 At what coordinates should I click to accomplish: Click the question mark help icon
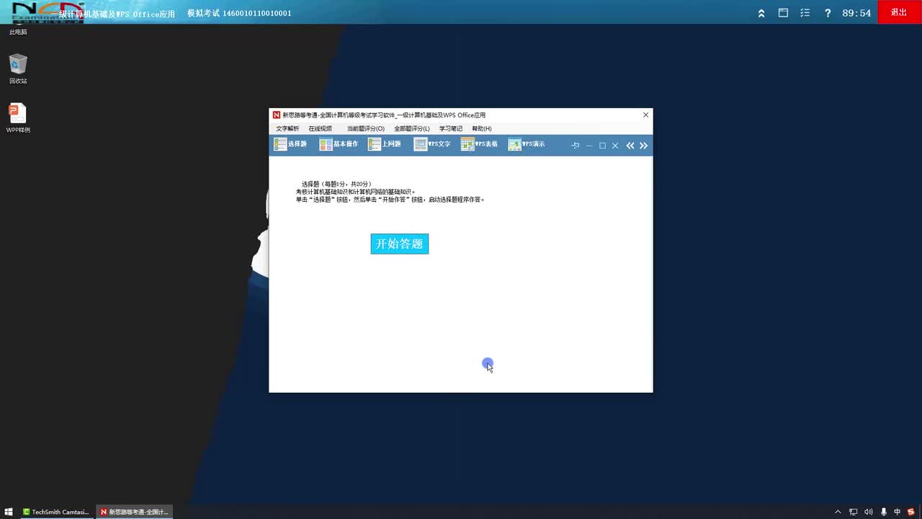(828, 13)
